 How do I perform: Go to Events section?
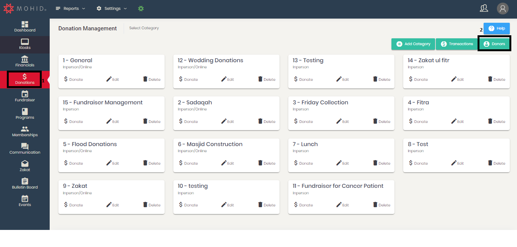[x=25, y=201]
